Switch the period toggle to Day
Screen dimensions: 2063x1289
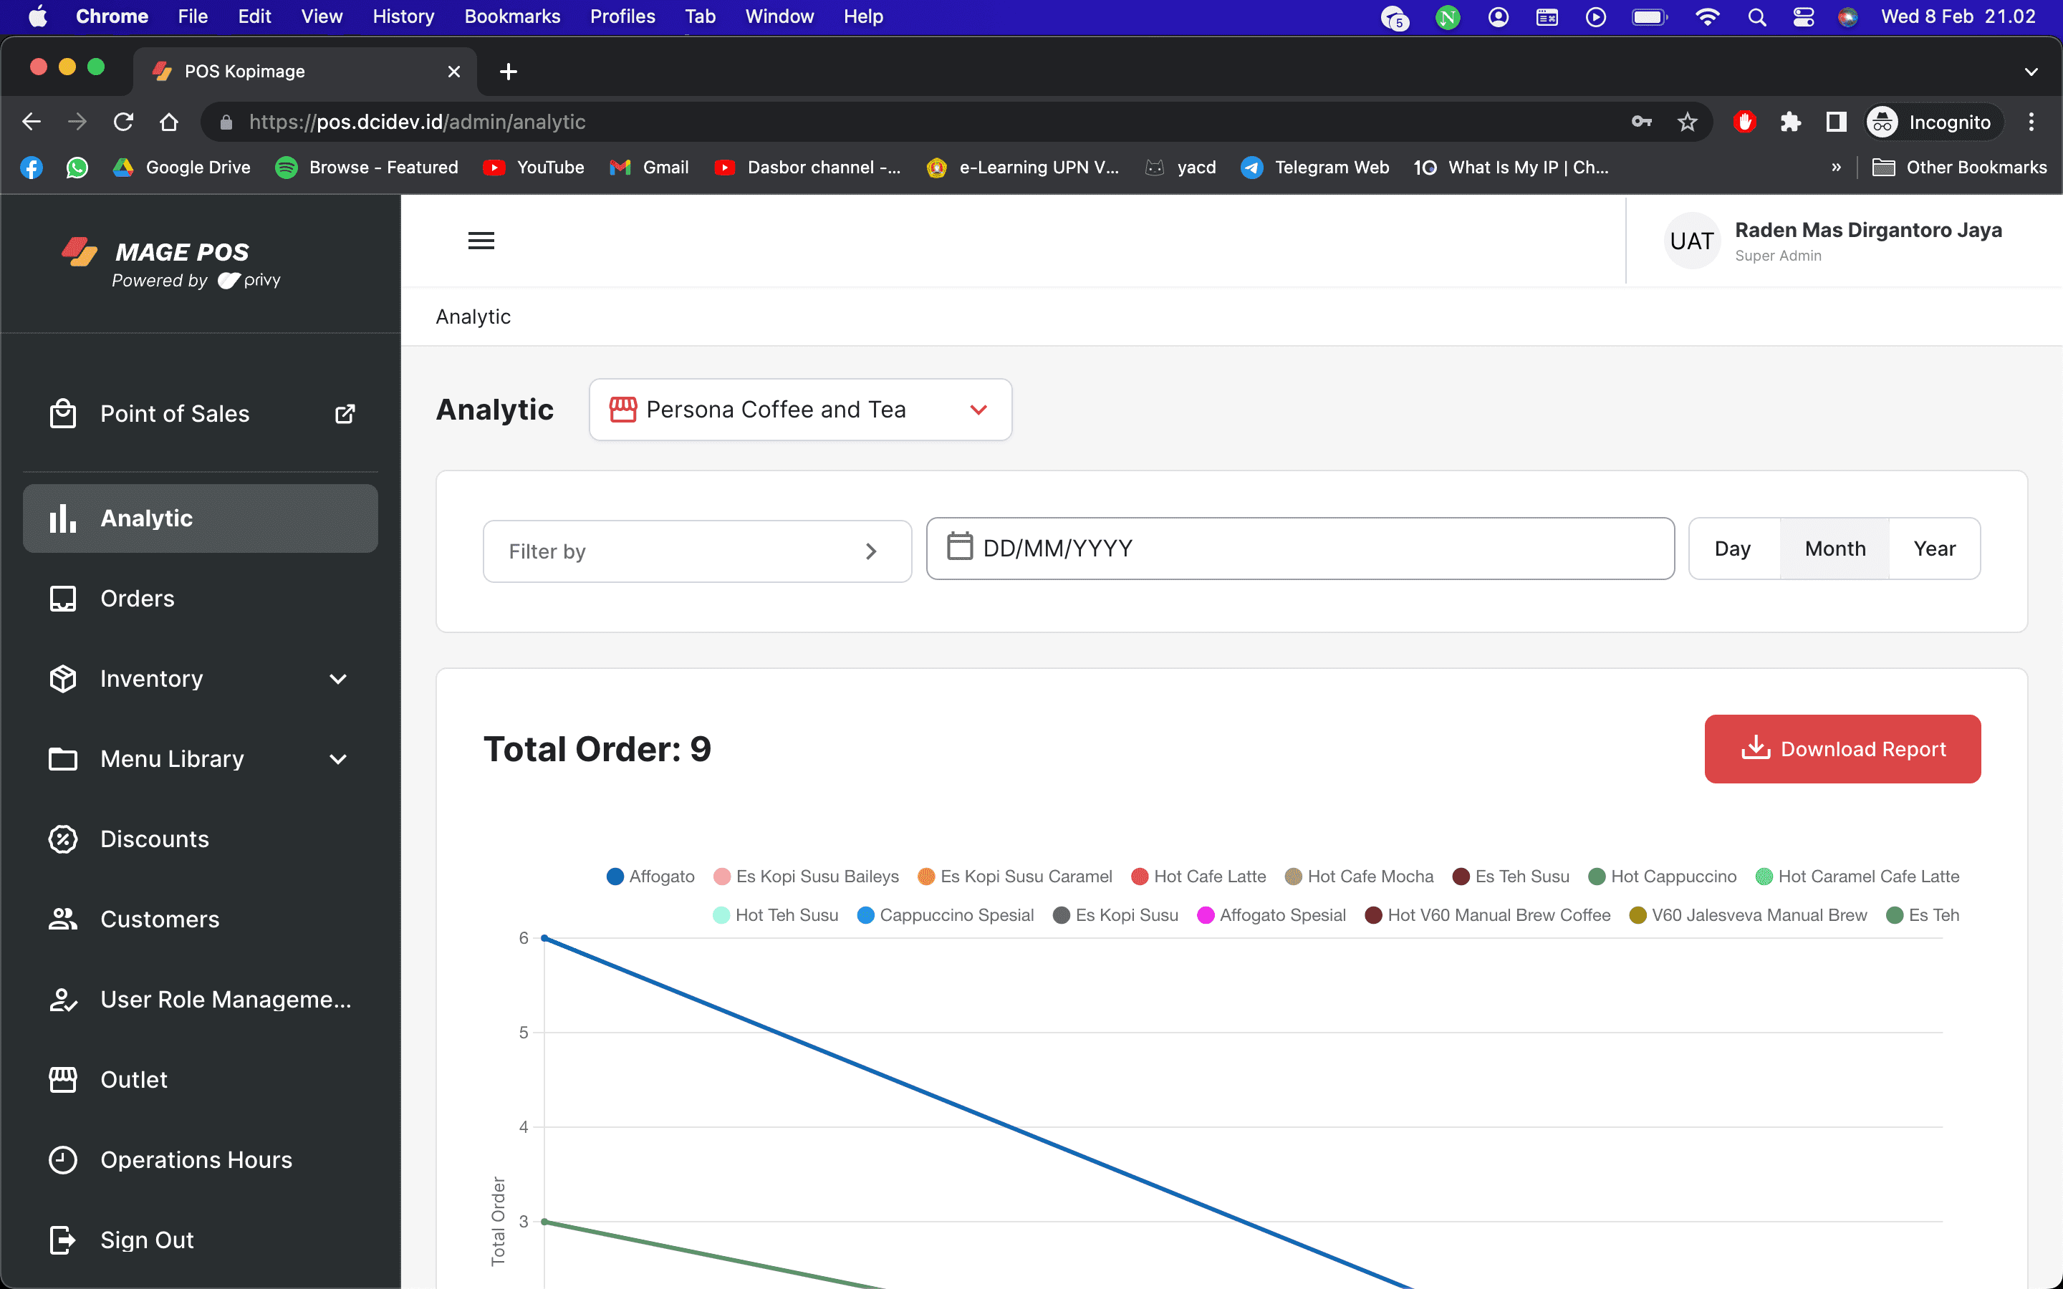(1732, 548)
